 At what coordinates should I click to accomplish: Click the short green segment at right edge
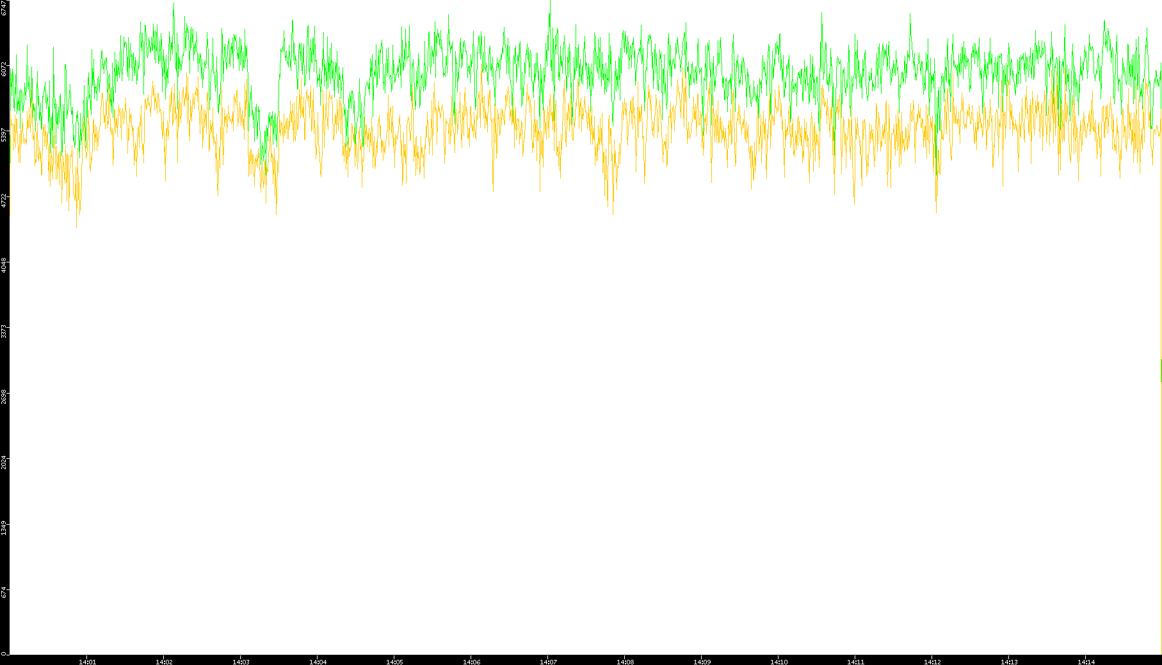1161,370
